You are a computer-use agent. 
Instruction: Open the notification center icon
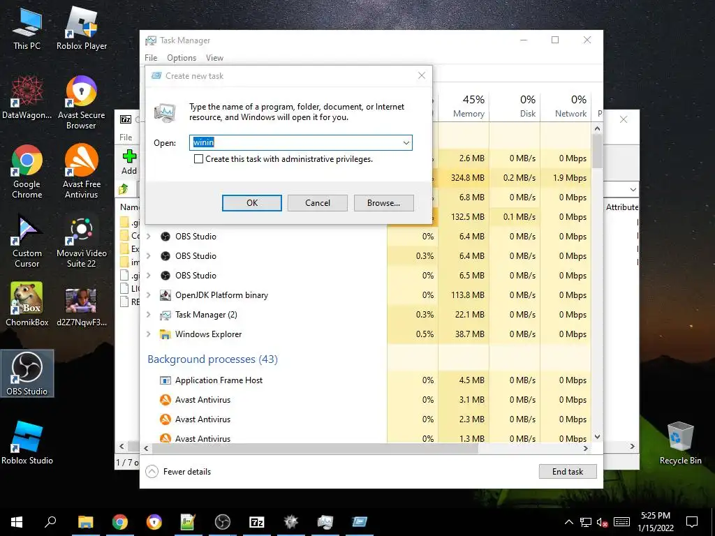[692, 522]
